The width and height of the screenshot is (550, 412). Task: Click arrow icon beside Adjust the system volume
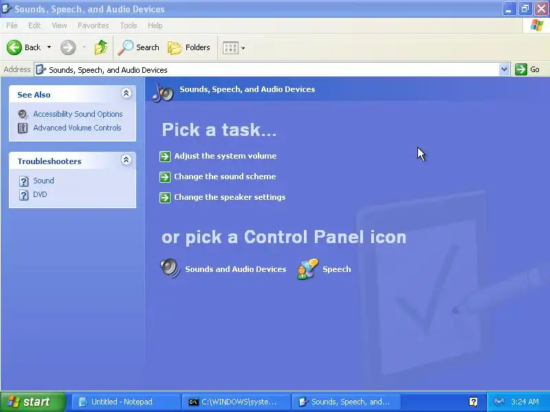click(x=165, y=157)
